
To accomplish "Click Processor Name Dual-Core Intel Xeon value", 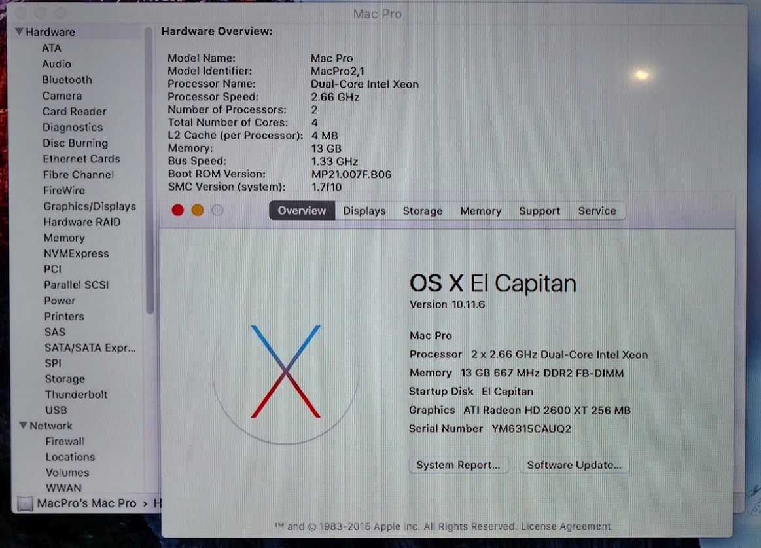I will coord(364,84).
